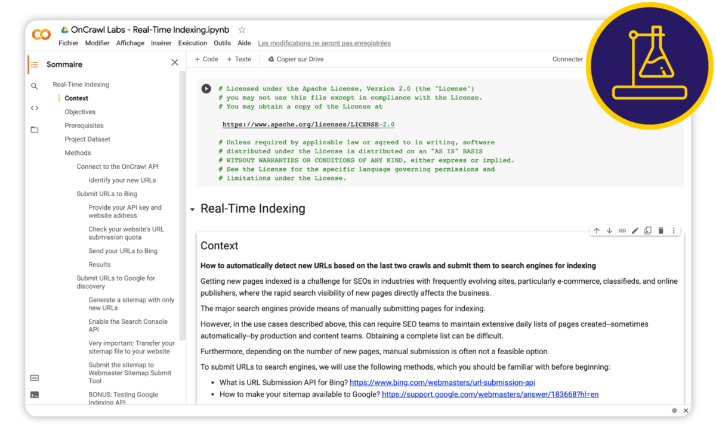
Task: Click Copier sur Drive button
Action: pyautogui.click(x=296, y=59)
